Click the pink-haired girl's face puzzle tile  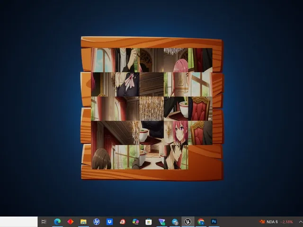tap(176, 133)
